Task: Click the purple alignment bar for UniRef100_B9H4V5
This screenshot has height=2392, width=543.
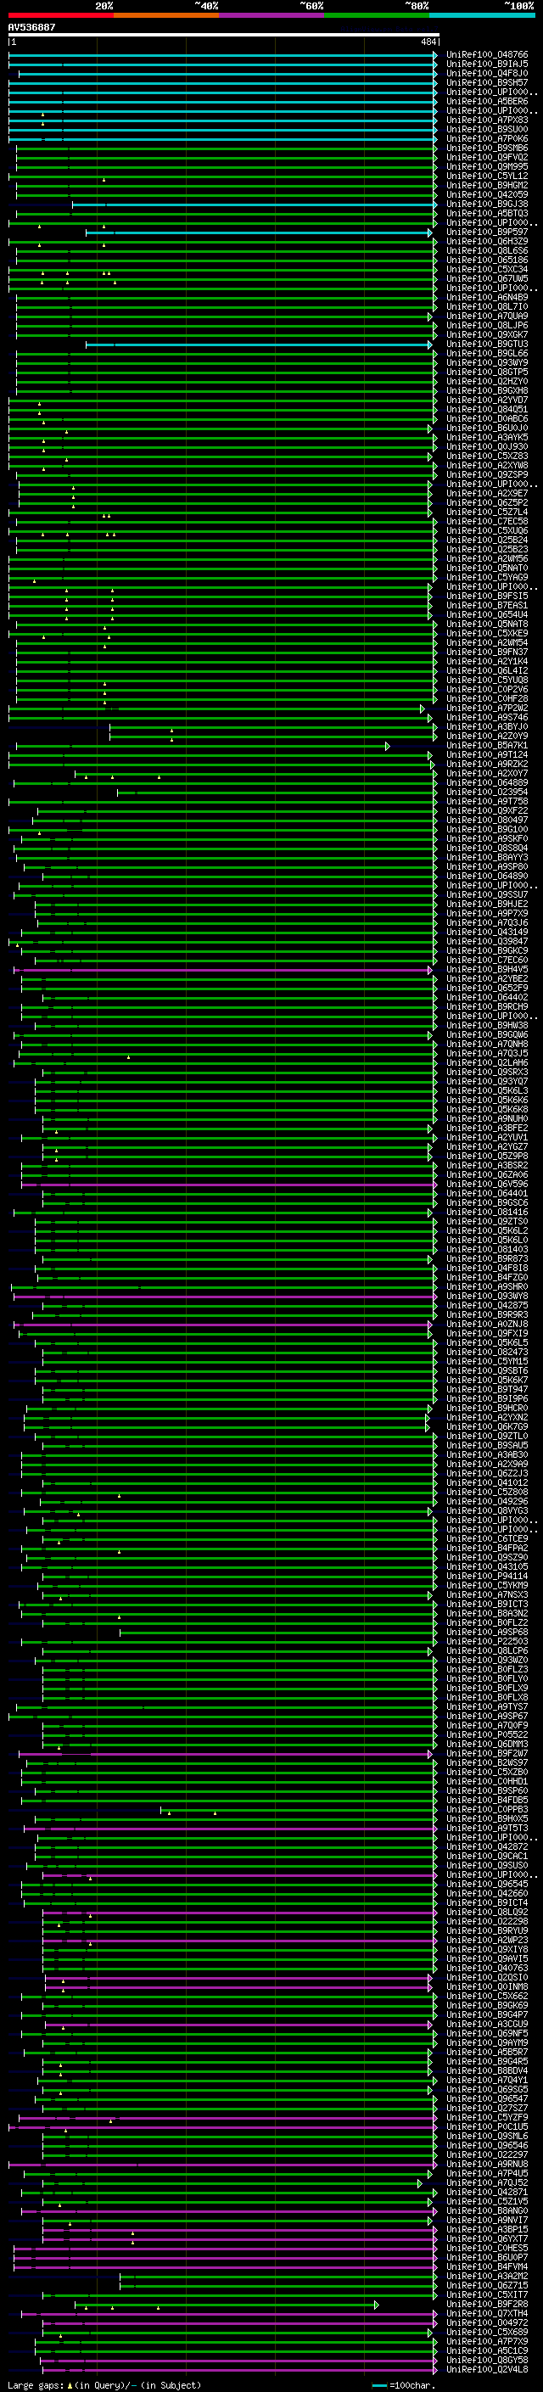Action: (223, 969)
